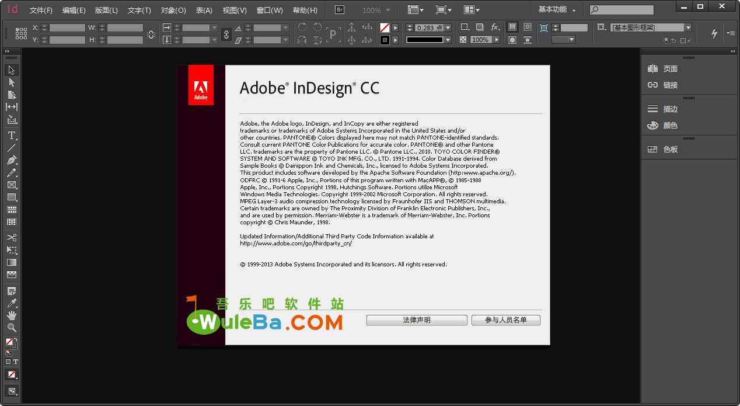Screen dimensions: 740x406
Task: Open the 版面(L) menu
Action: coord(106,11)
